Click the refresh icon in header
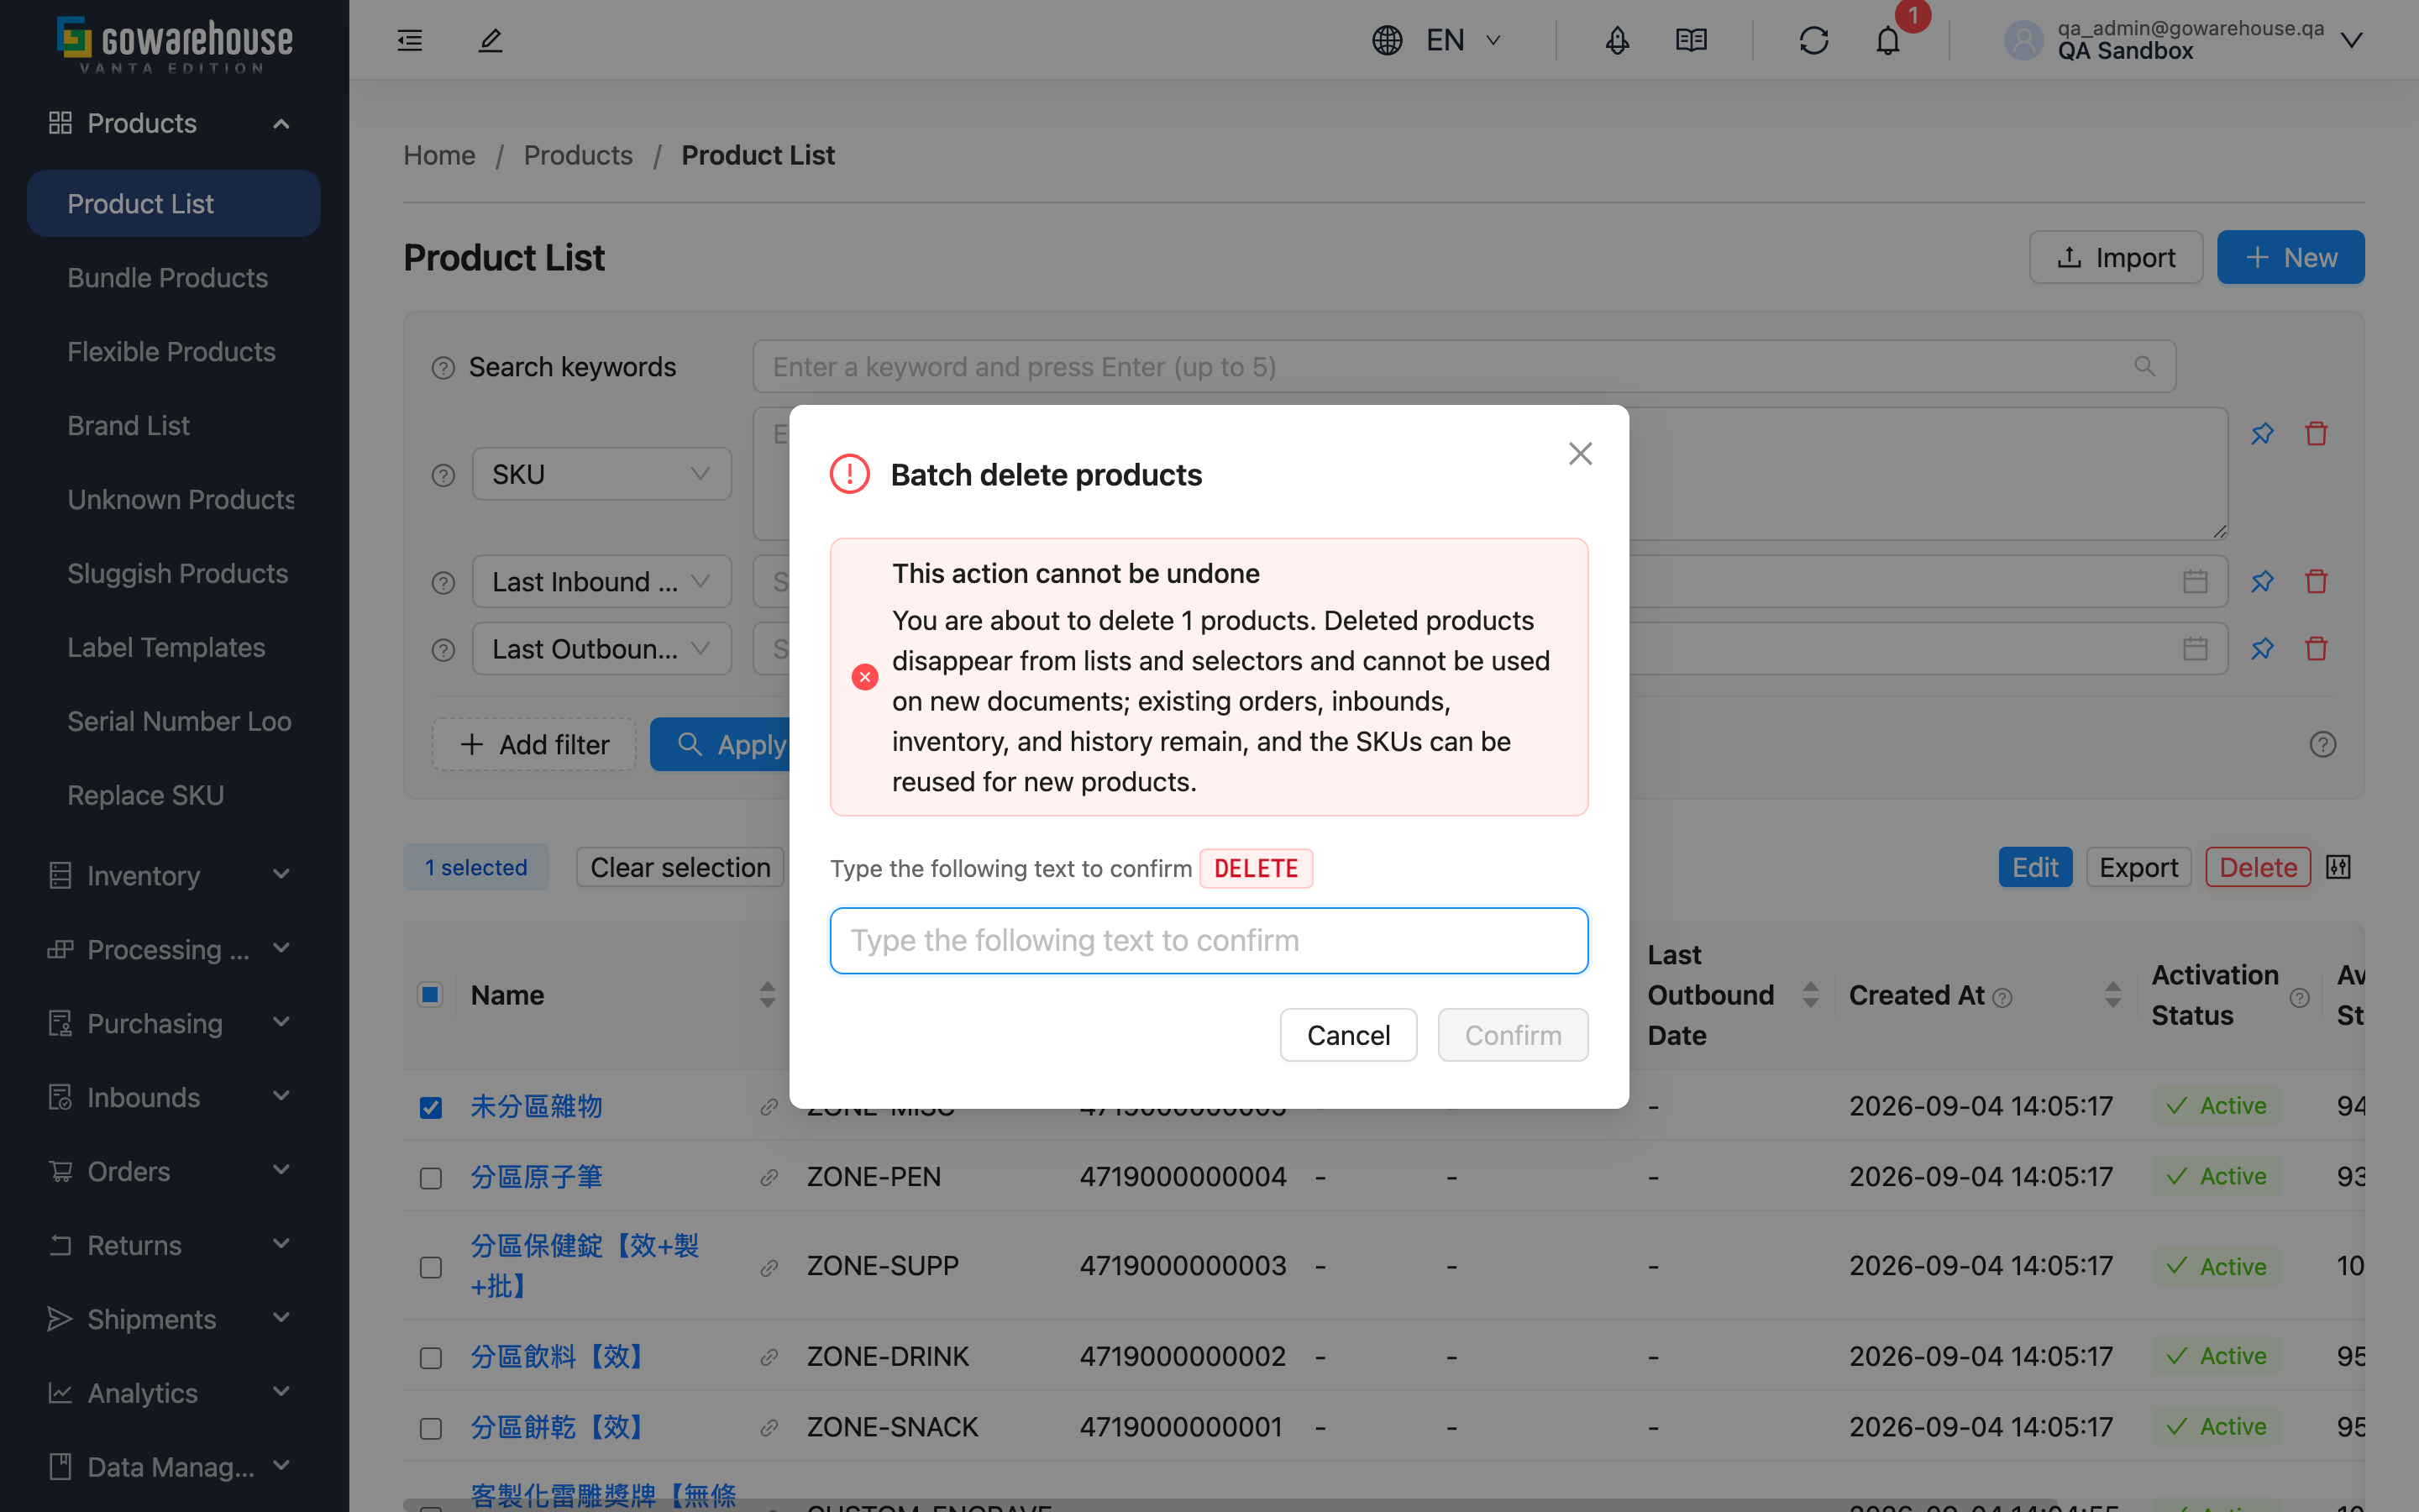2419x1512 pixels. pyautogui.click(x=1813, y=40)
